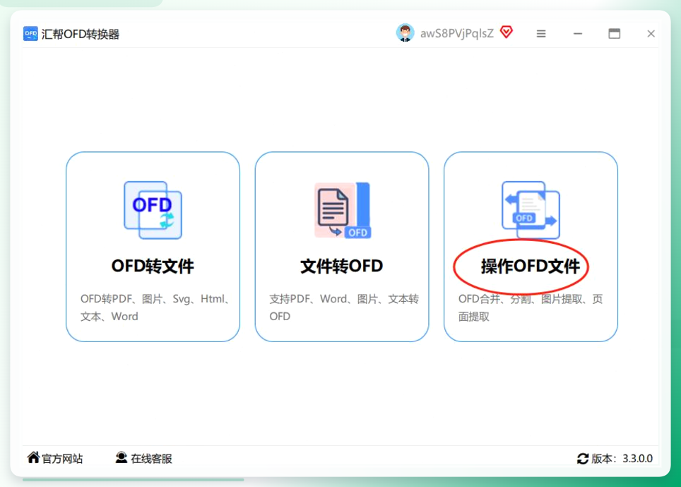
Task: Minimize the converter window
Action: [x=578, y=33]
